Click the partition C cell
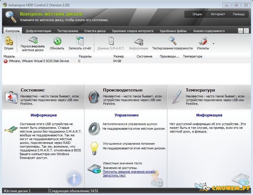 click(x=79, y=61)
